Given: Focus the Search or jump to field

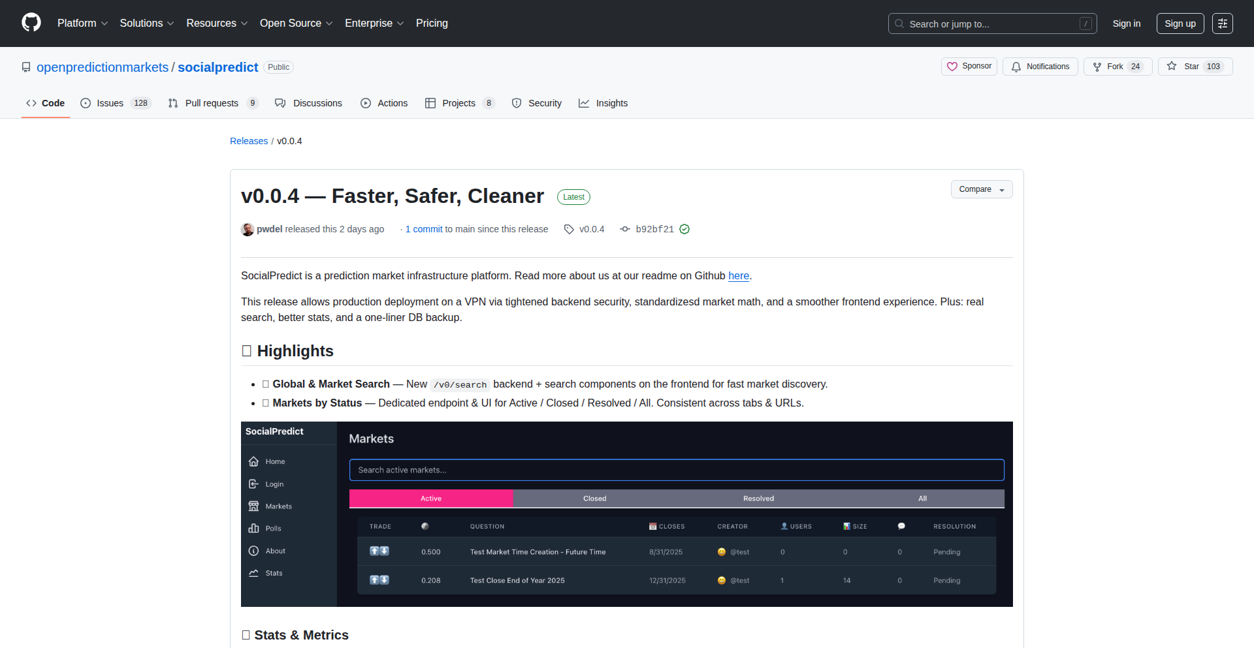Looking at the screenshot, I should tap(992, 23).
